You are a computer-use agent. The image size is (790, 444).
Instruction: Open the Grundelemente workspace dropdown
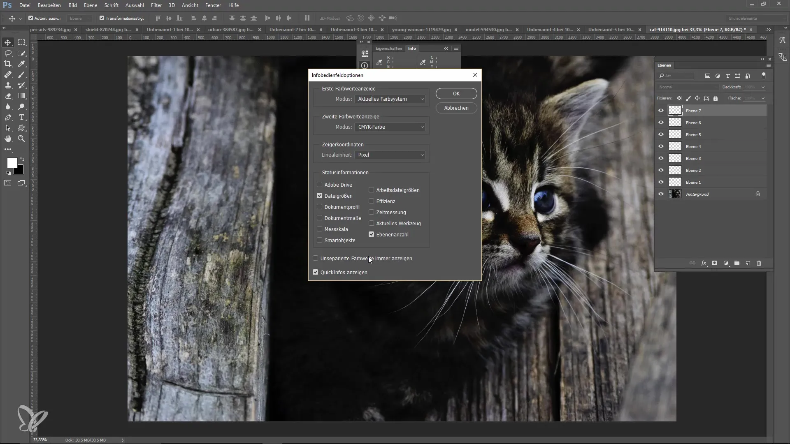point(755,18)
